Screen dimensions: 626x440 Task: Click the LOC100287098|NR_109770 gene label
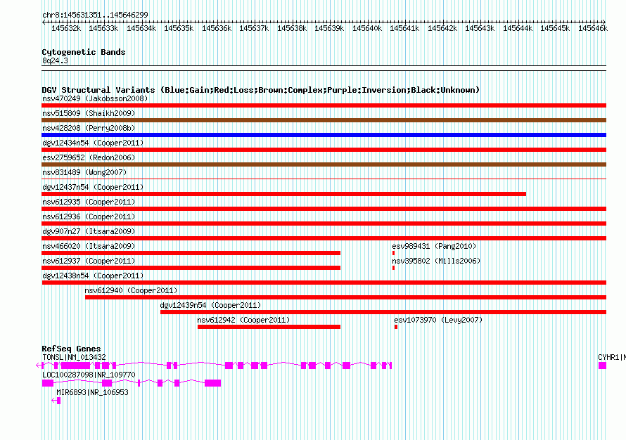[x=89, y=375]
